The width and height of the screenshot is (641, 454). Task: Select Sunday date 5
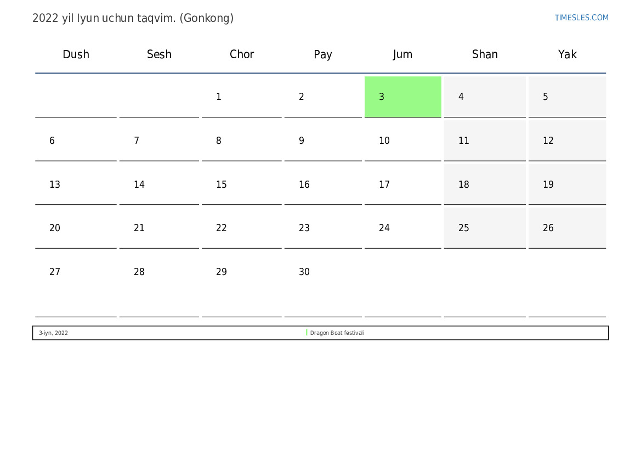568,97
